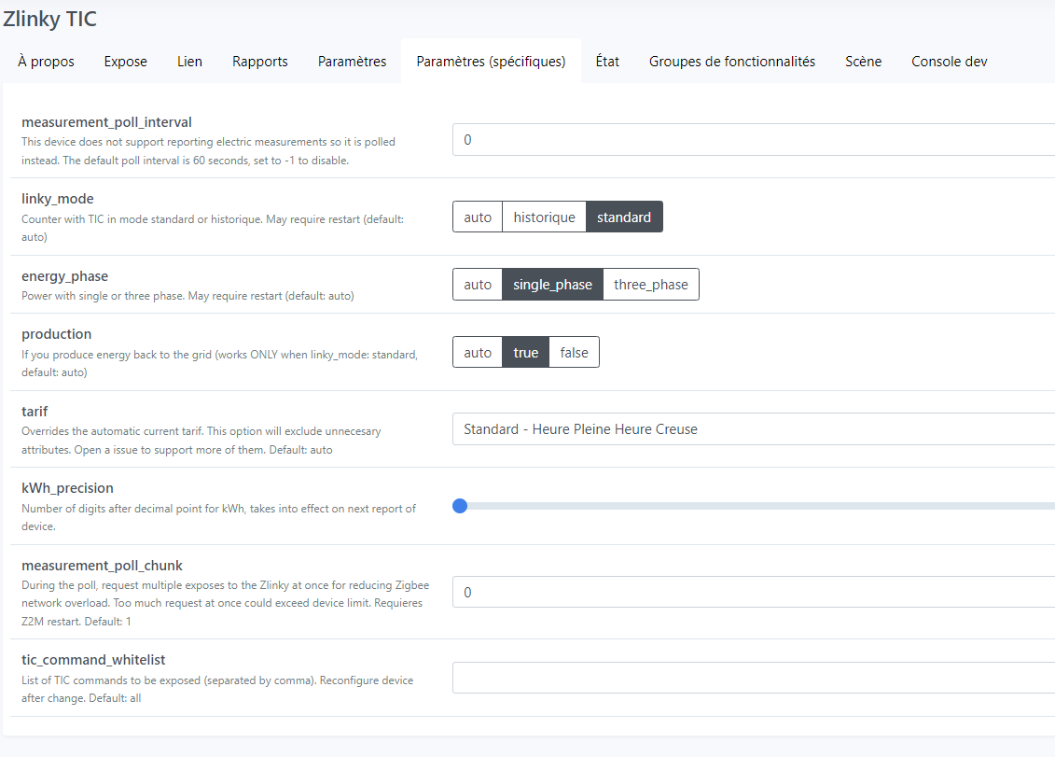Open the À propos tab

pos(46,62)
